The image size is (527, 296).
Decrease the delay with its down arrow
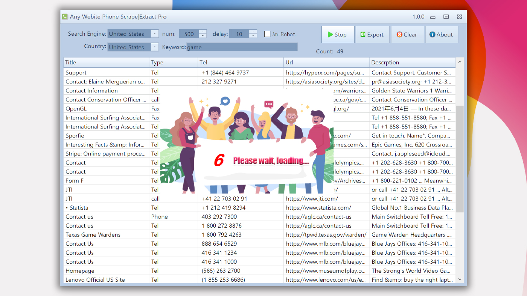tap(253, 36)
